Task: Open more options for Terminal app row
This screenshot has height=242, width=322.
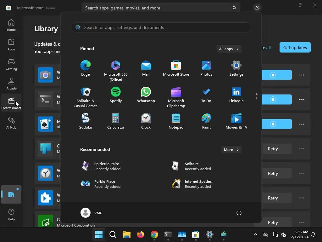Action: click(x=302, y=100)
